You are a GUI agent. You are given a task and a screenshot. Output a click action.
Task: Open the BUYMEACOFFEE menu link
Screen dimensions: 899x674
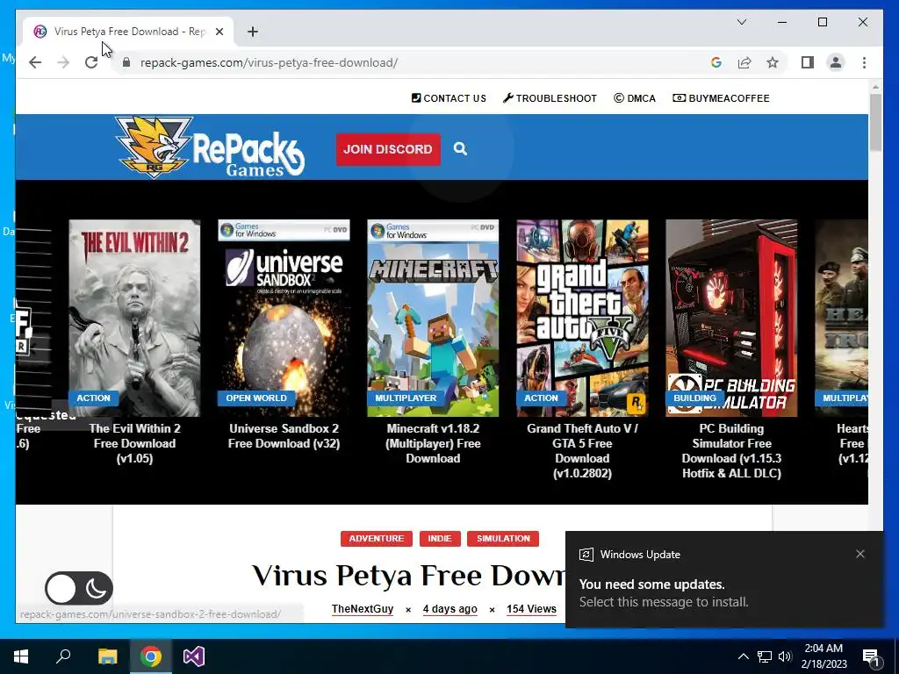(x=722, y=98)
